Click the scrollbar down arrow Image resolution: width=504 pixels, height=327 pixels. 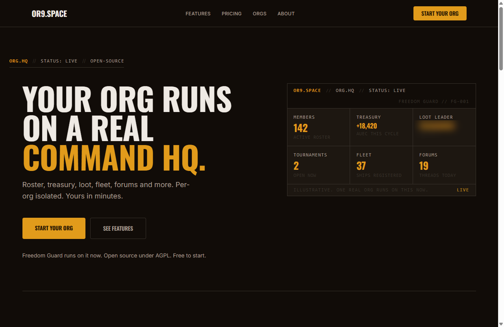pyautogui.click(x=501, y=324)
